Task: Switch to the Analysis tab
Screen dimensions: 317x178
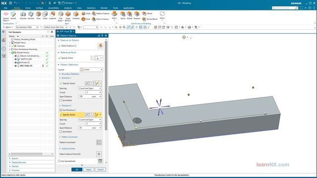Action: (68, 8)
